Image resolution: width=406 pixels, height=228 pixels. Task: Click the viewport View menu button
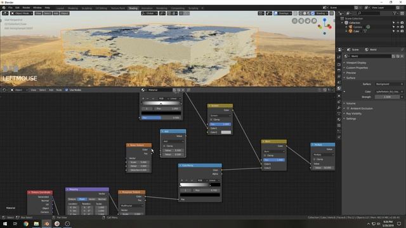pyautogui.click(x=38, y=13)
